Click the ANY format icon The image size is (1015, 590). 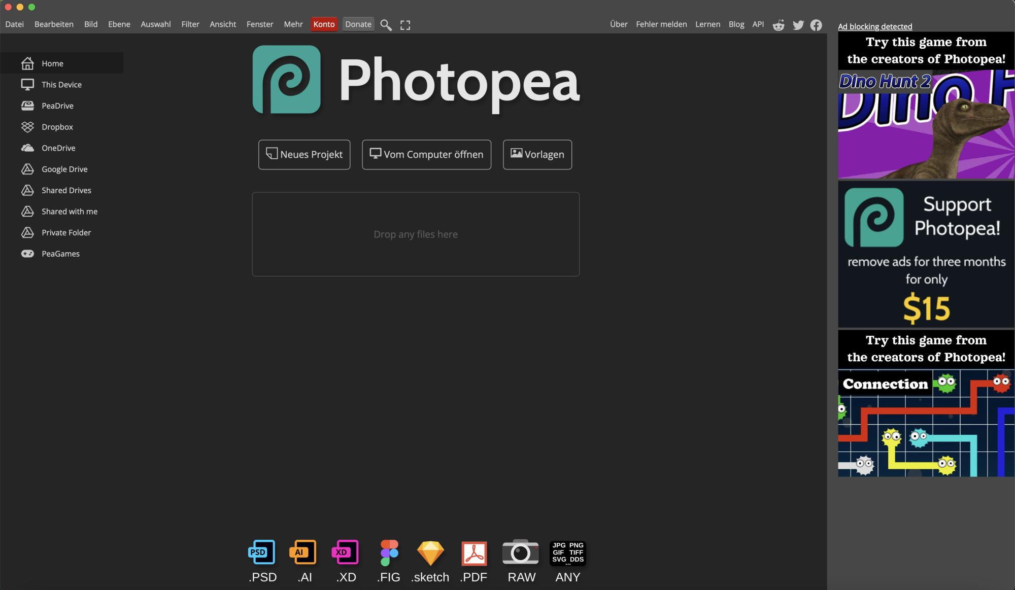point(567,553)
